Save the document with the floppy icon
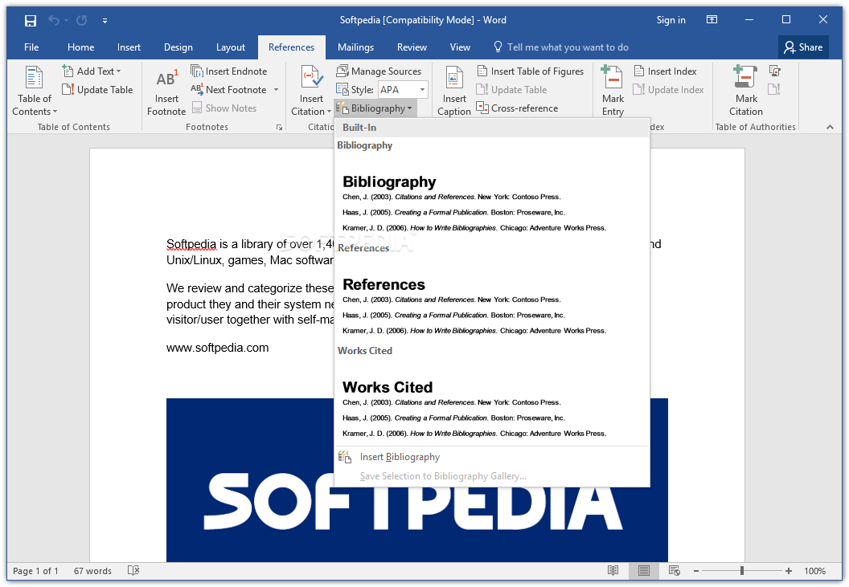Image resolution: width=849 pixels, height=587 pixels. pos(31,21)
